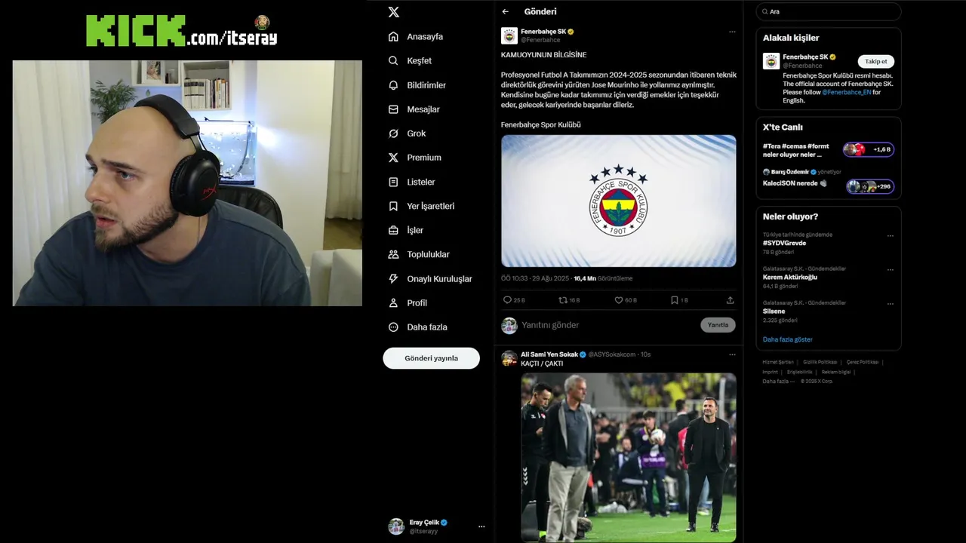
Task: Click the Ali Sami Yen Sokak avatar
Action: tap(509, 358)
